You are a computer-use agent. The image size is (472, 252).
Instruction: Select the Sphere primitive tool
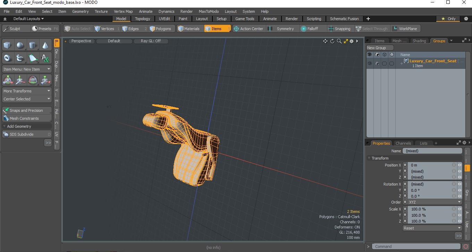coord(20,45)
